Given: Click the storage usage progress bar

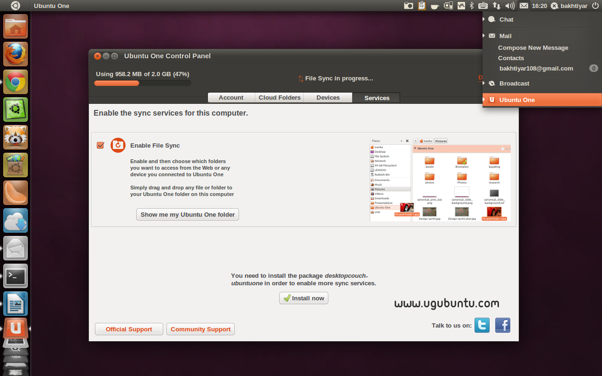Looking at the screenshot, I should 143,83.
